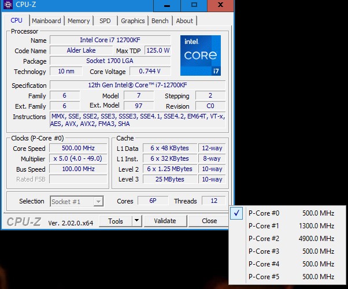
Task: Click the Revision value C0
Action: pos(210,106)
